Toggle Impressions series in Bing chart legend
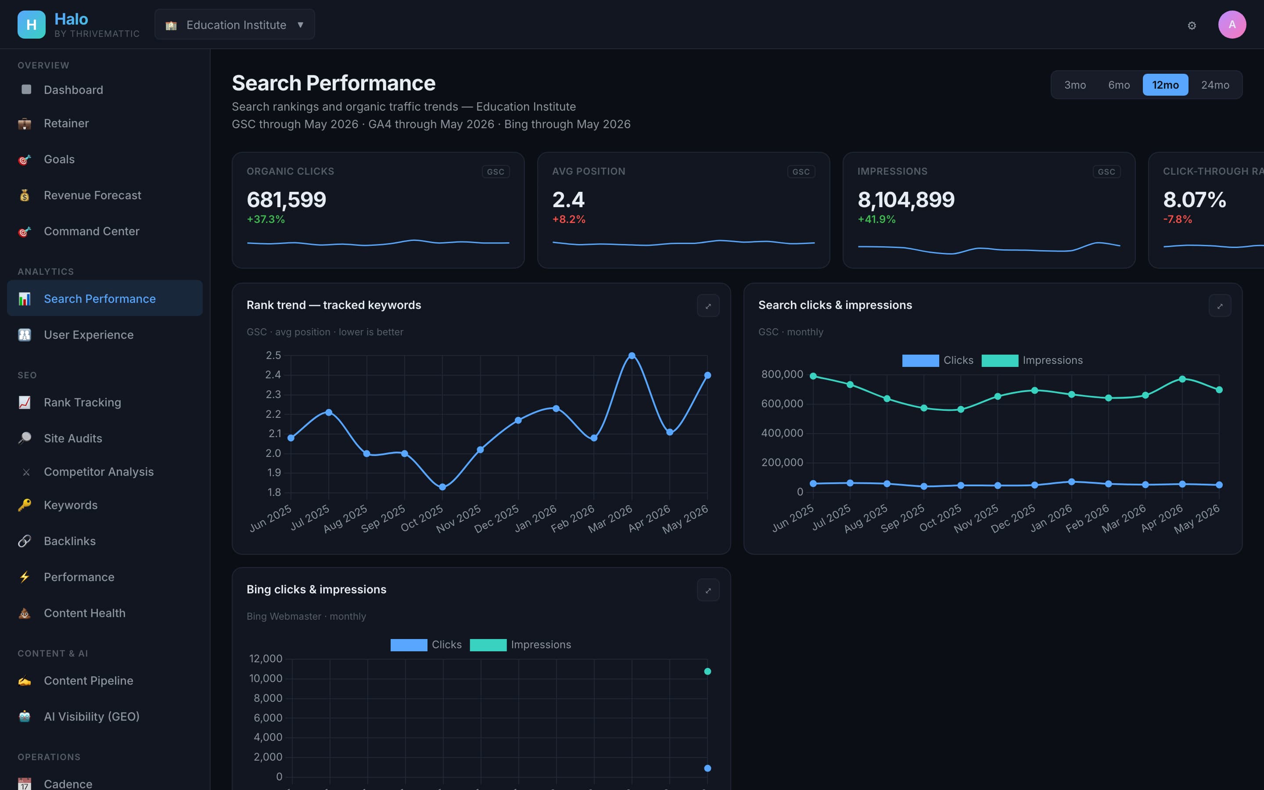This screenshot has width=1264, height=790. (520, 645)
